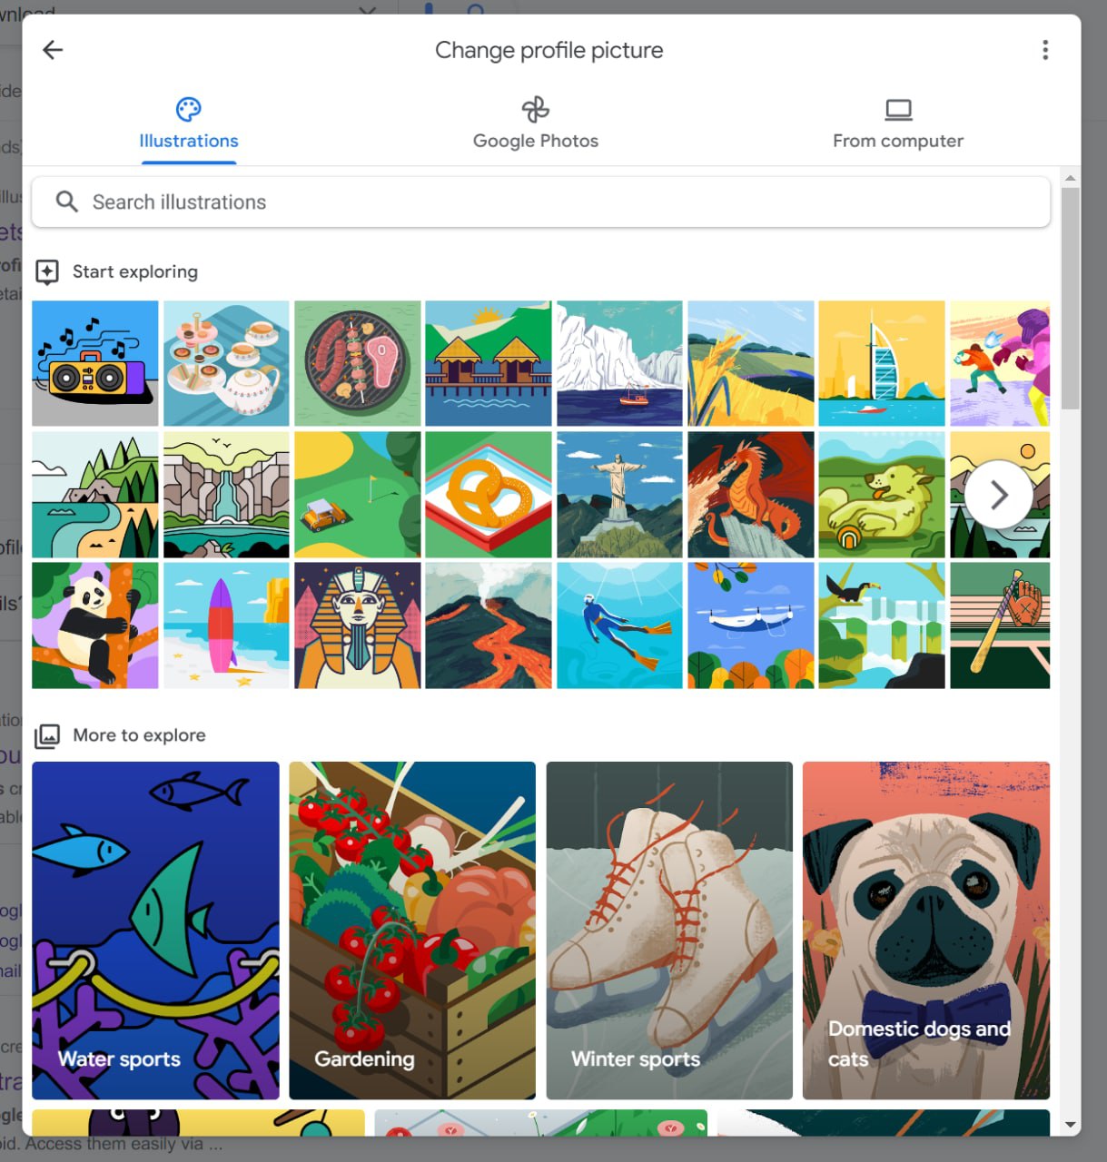Click the Google Photos pinwheel icon
1107x1162 pixels.
click(x=536, y=110)
